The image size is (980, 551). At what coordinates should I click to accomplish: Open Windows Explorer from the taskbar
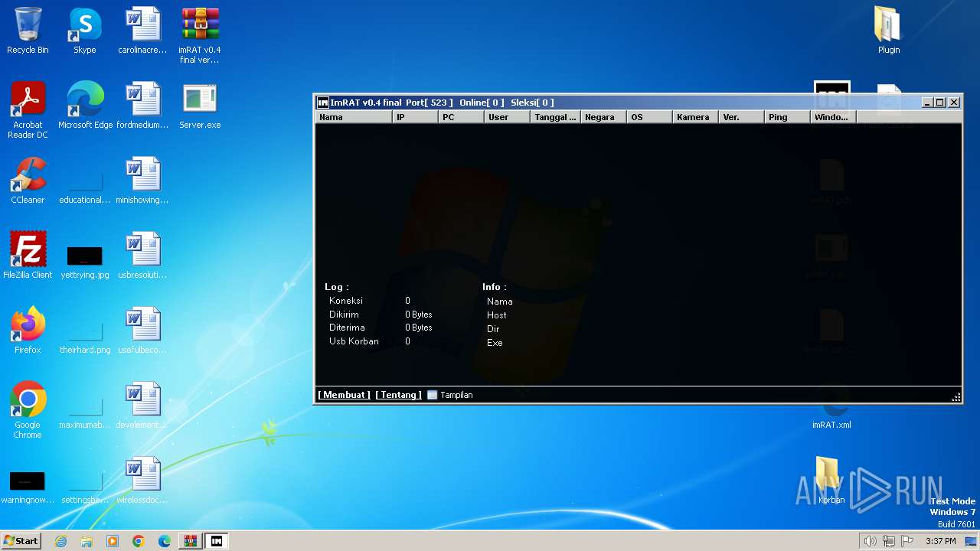tap(87, 541)
